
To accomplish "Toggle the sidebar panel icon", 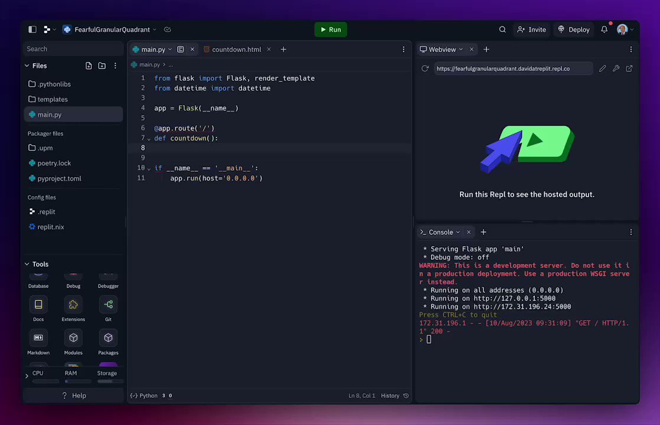I will (x=32, y=30).
